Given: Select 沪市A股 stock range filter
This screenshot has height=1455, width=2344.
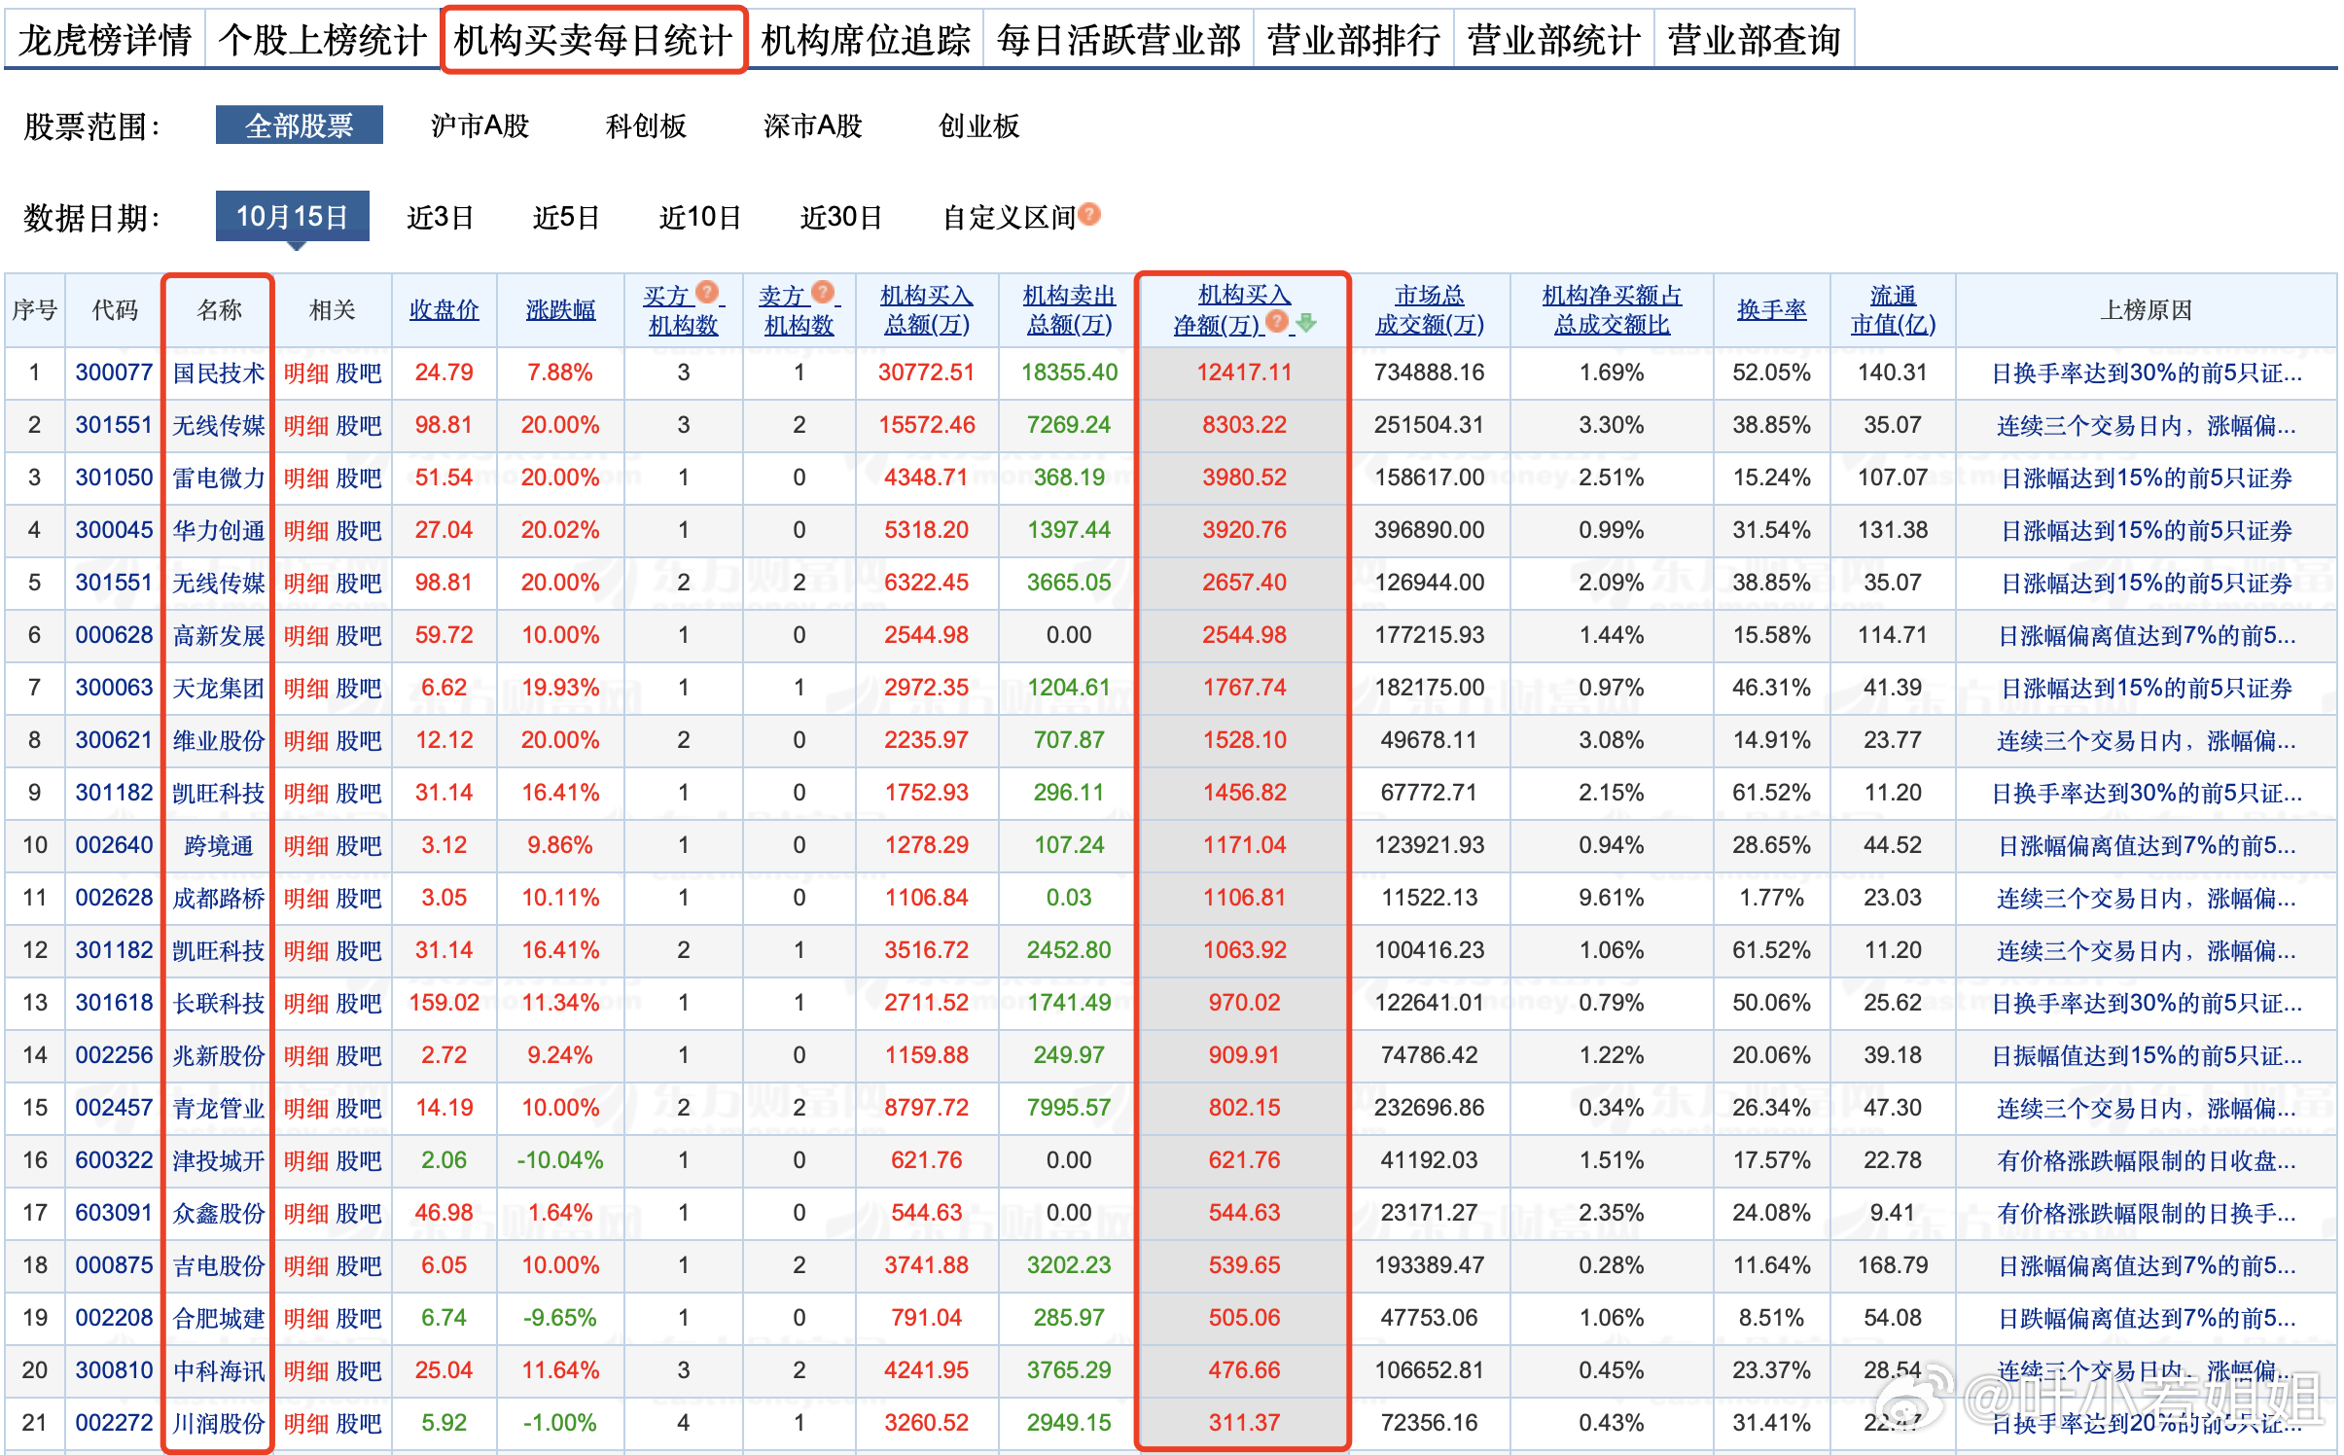Looking at the screenshot, I should click(x=480, y=125).
